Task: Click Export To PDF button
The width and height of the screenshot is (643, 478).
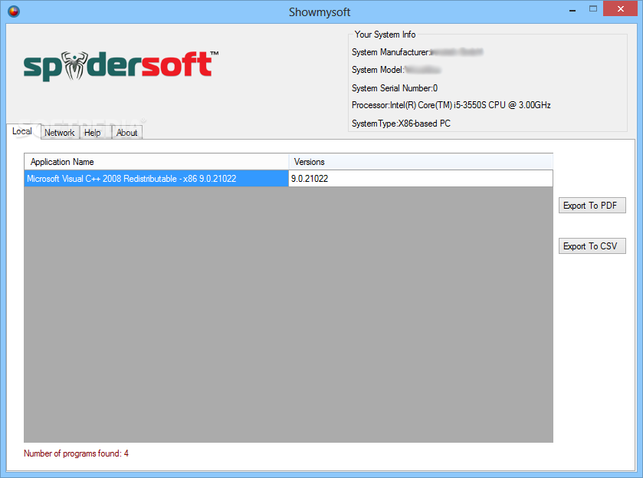Action: (x=592, y=206)
